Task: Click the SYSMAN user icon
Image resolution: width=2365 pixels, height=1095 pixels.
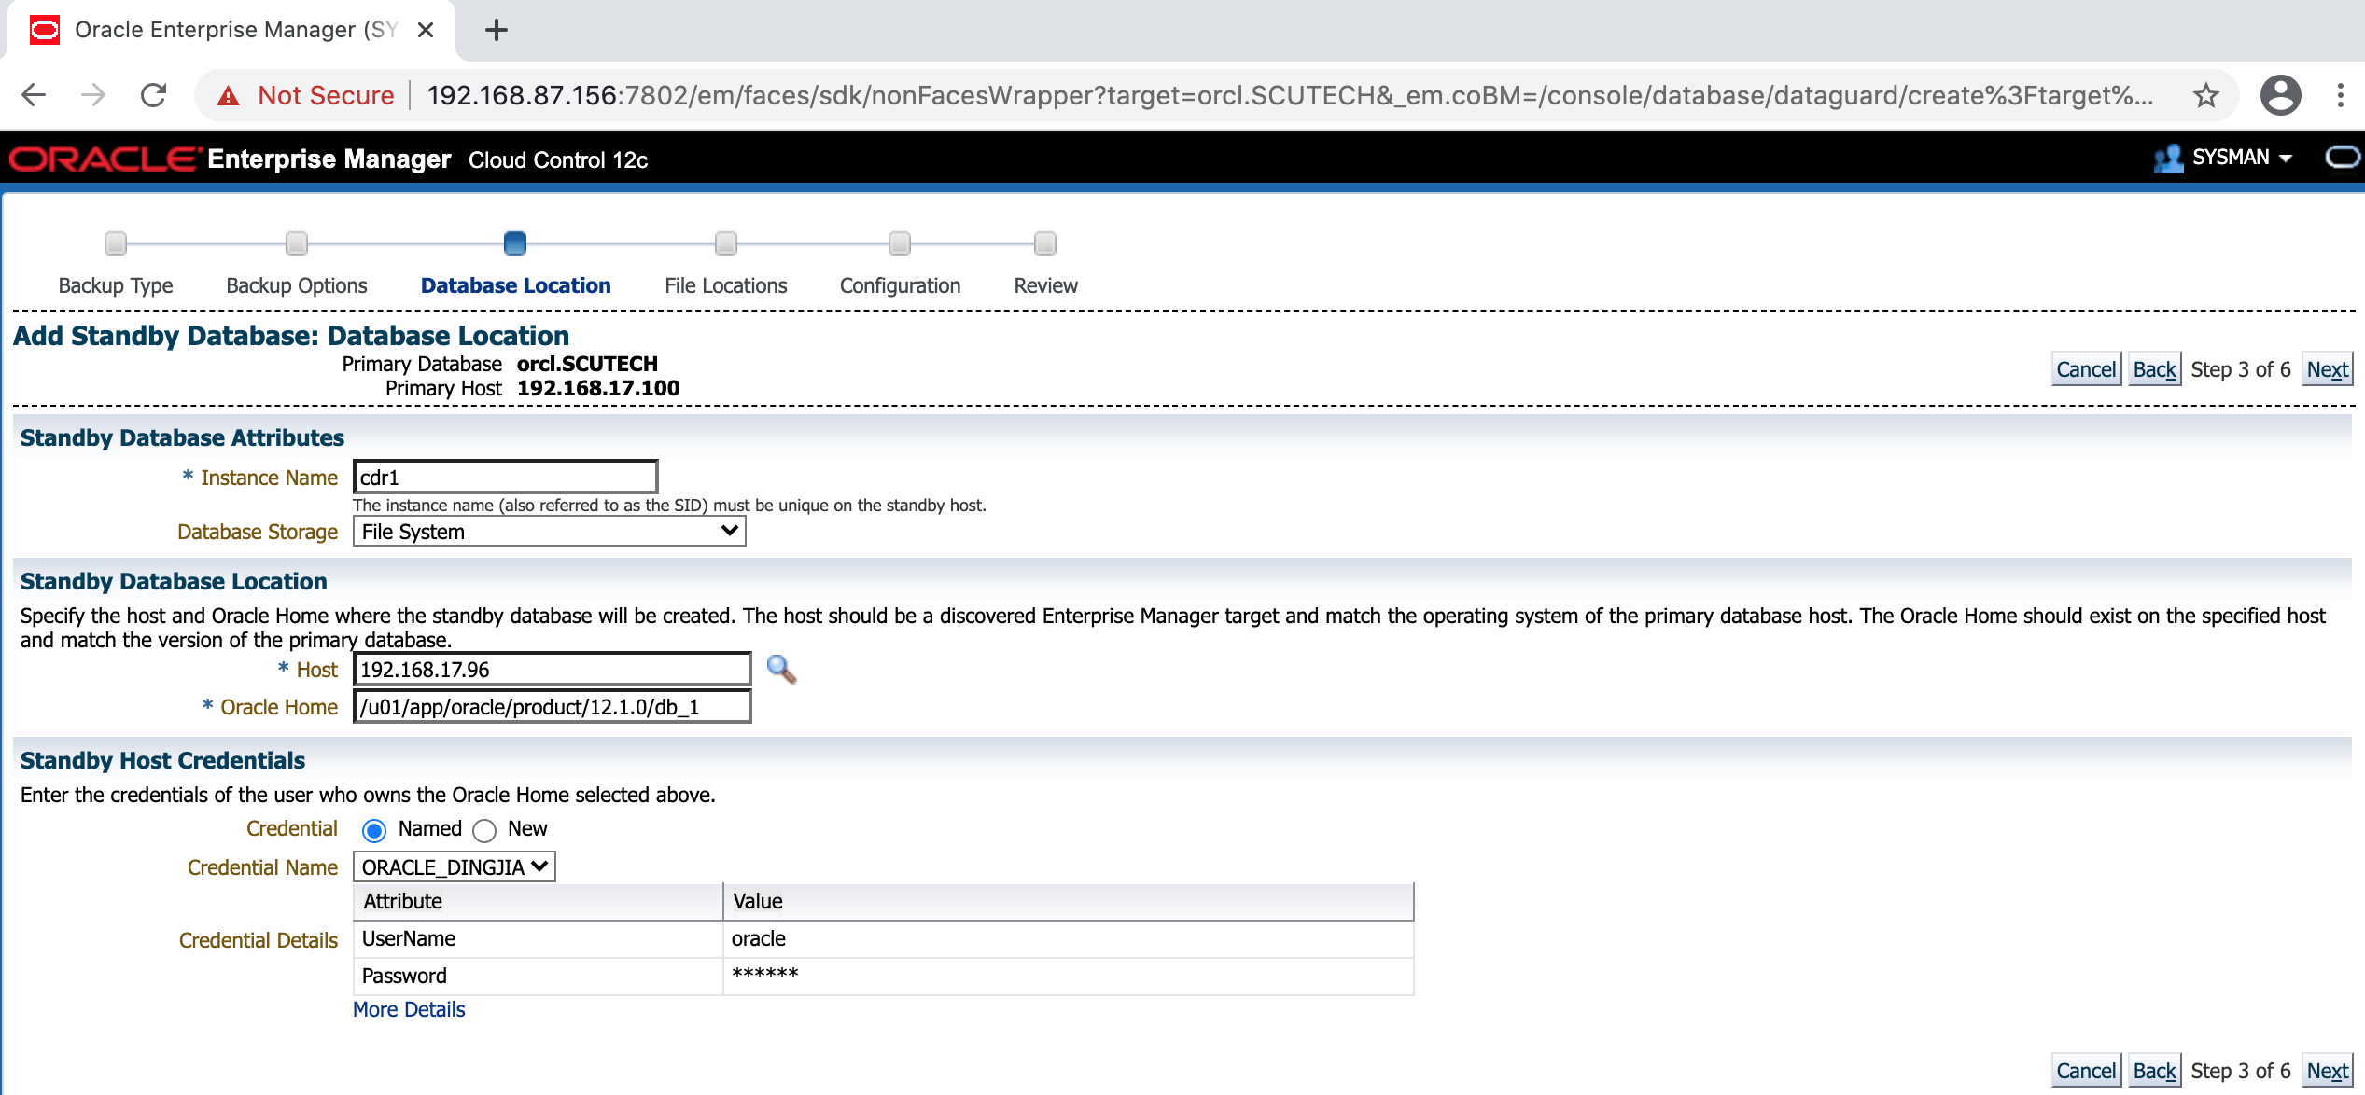Action: 2168,158
